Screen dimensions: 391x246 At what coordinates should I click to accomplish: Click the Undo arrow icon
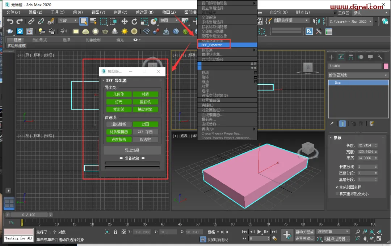[10, 21]
